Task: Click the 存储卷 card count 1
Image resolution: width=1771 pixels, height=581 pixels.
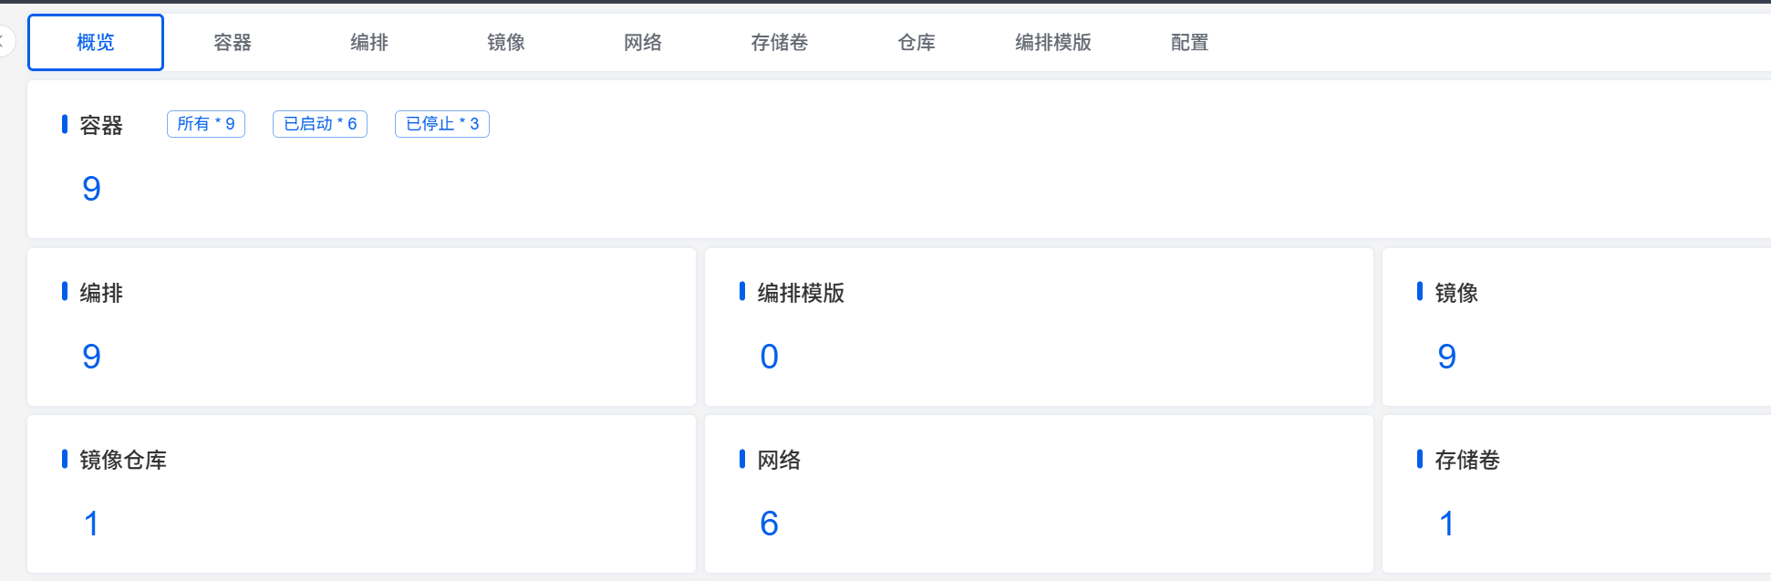Action: pos(1446,524)
